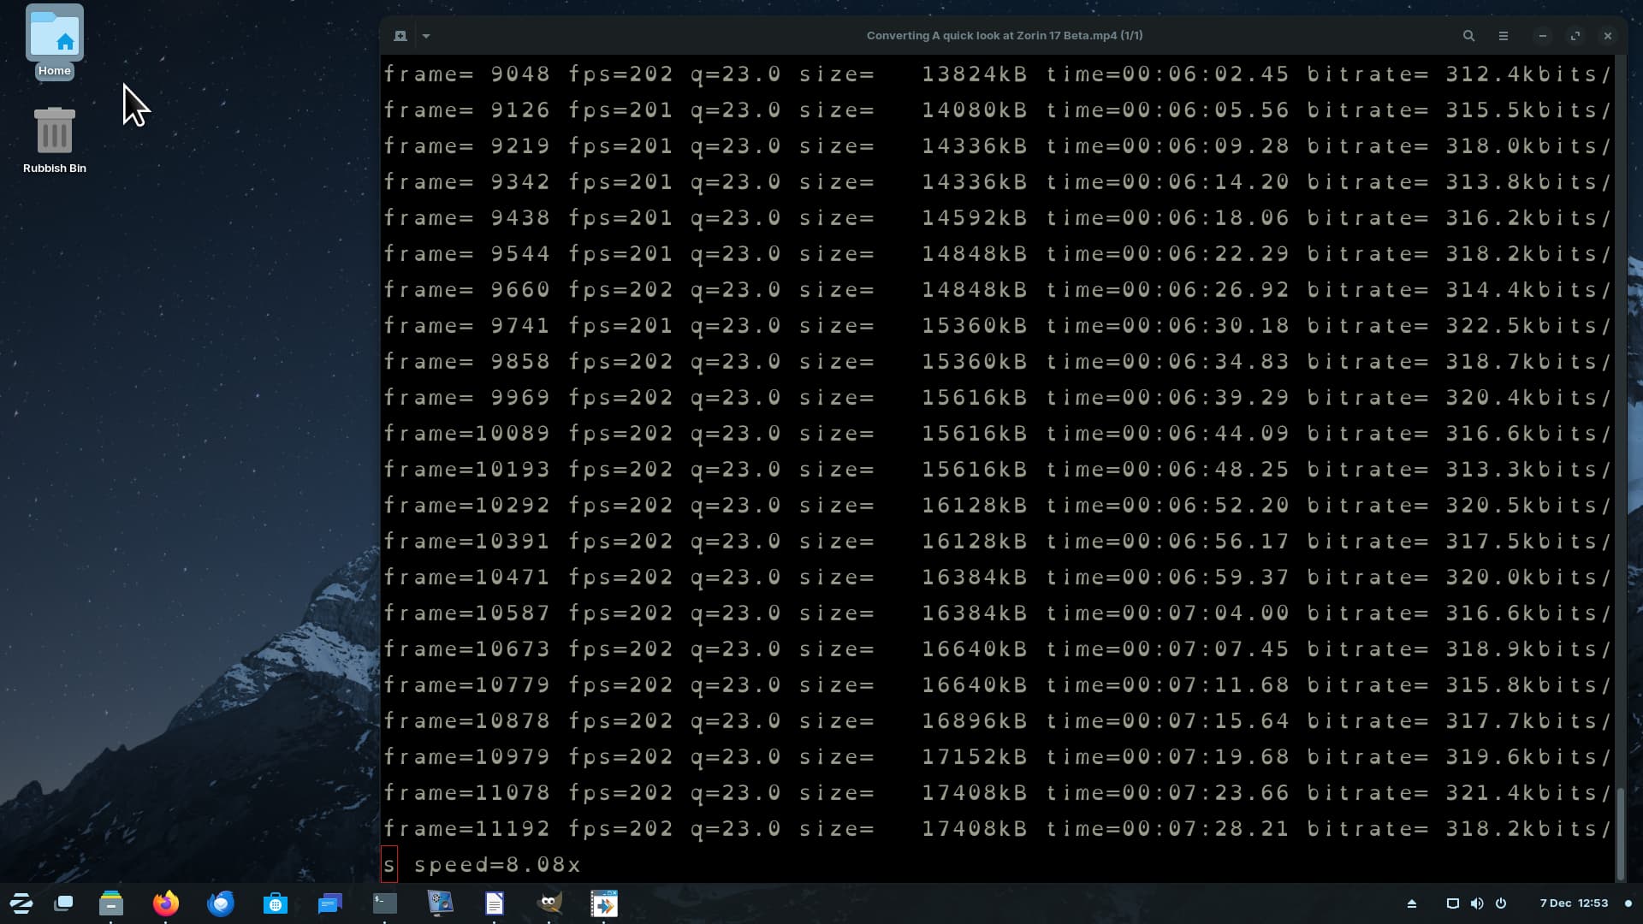1643x924 pixels.
Task: Open the power menu in the tray
Action: point(1501,903)
